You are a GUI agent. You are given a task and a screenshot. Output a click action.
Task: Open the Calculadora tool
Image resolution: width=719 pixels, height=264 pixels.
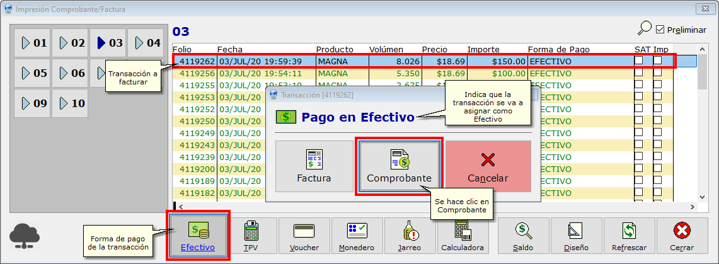462,236
